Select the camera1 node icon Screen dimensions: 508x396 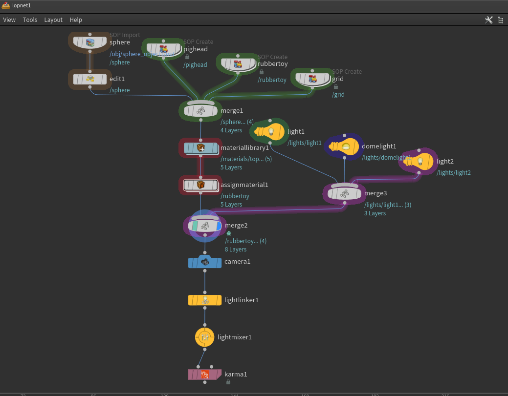(204, 262)
